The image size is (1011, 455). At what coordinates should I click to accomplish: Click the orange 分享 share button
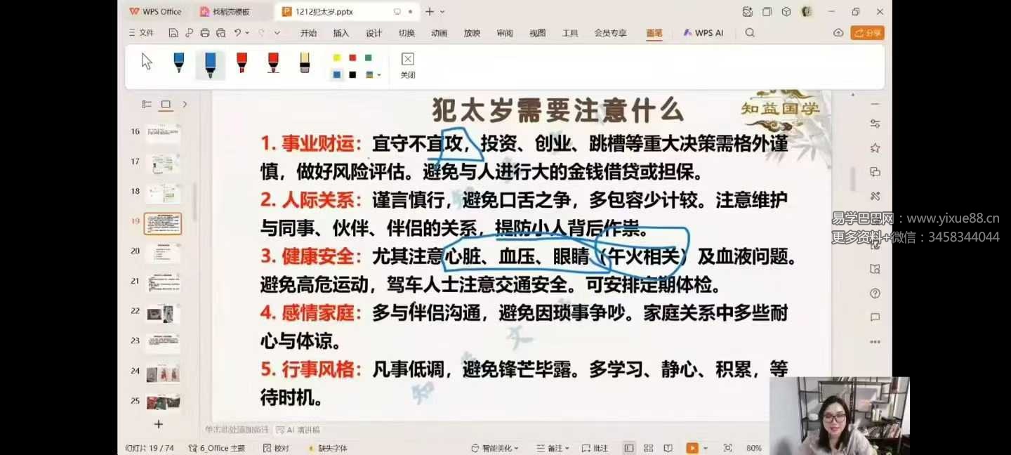pyautogui.click(x=867, y=32)
